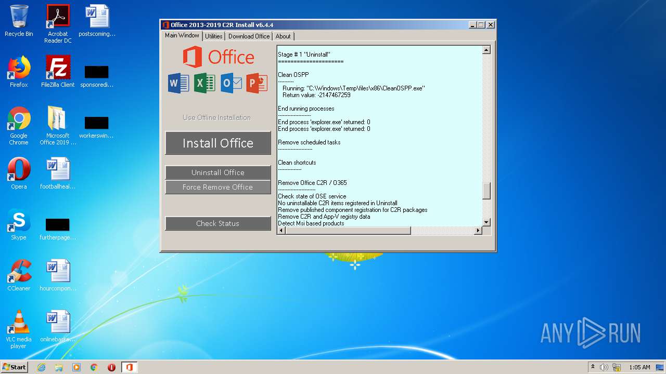Click 'Clean OSPP' log heading
Image resolution: width=666 pixels, height=374 pixels.
point(293,75)
